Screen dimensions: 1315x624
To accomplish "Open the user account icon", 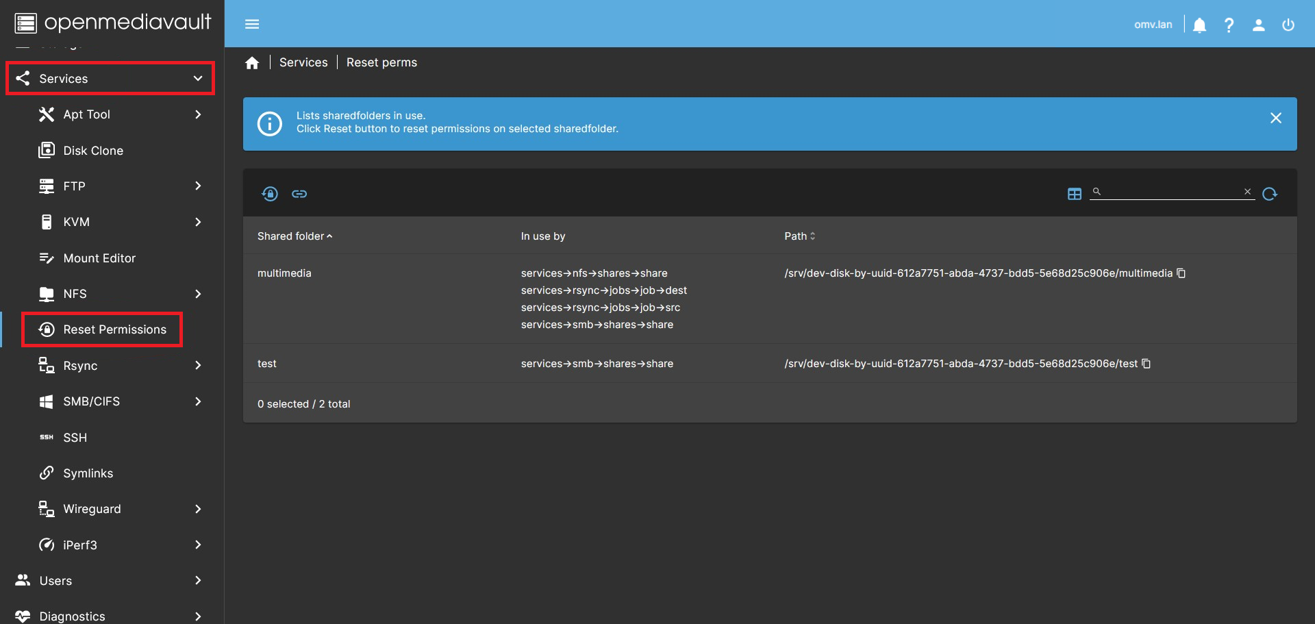I will pos(1259,24).
